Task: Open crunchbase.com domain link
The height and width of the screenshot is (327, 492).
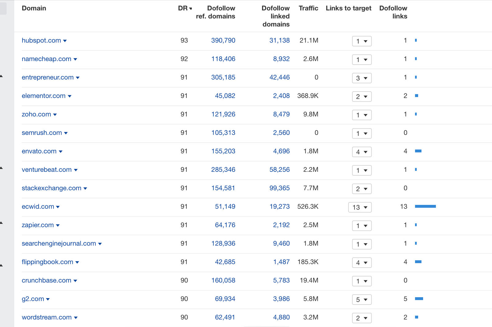Action: coord(46,280)
